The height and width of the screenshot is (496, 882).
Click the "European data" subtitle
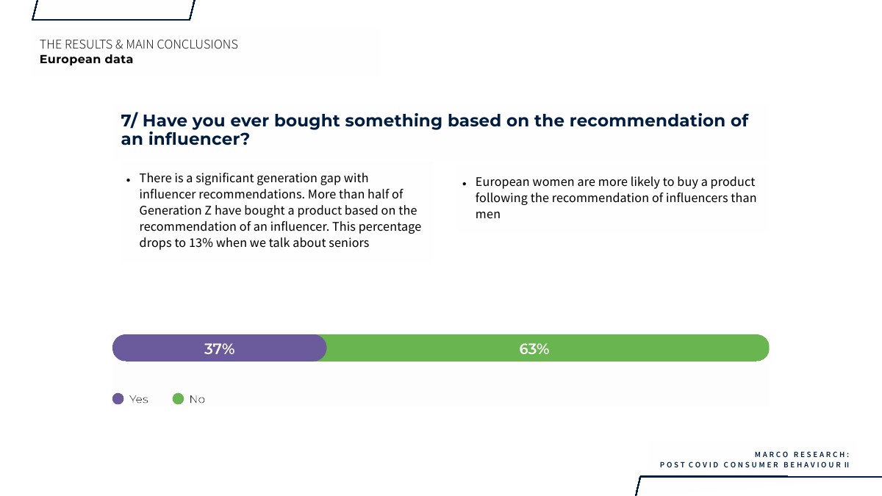tap(86, 60)
